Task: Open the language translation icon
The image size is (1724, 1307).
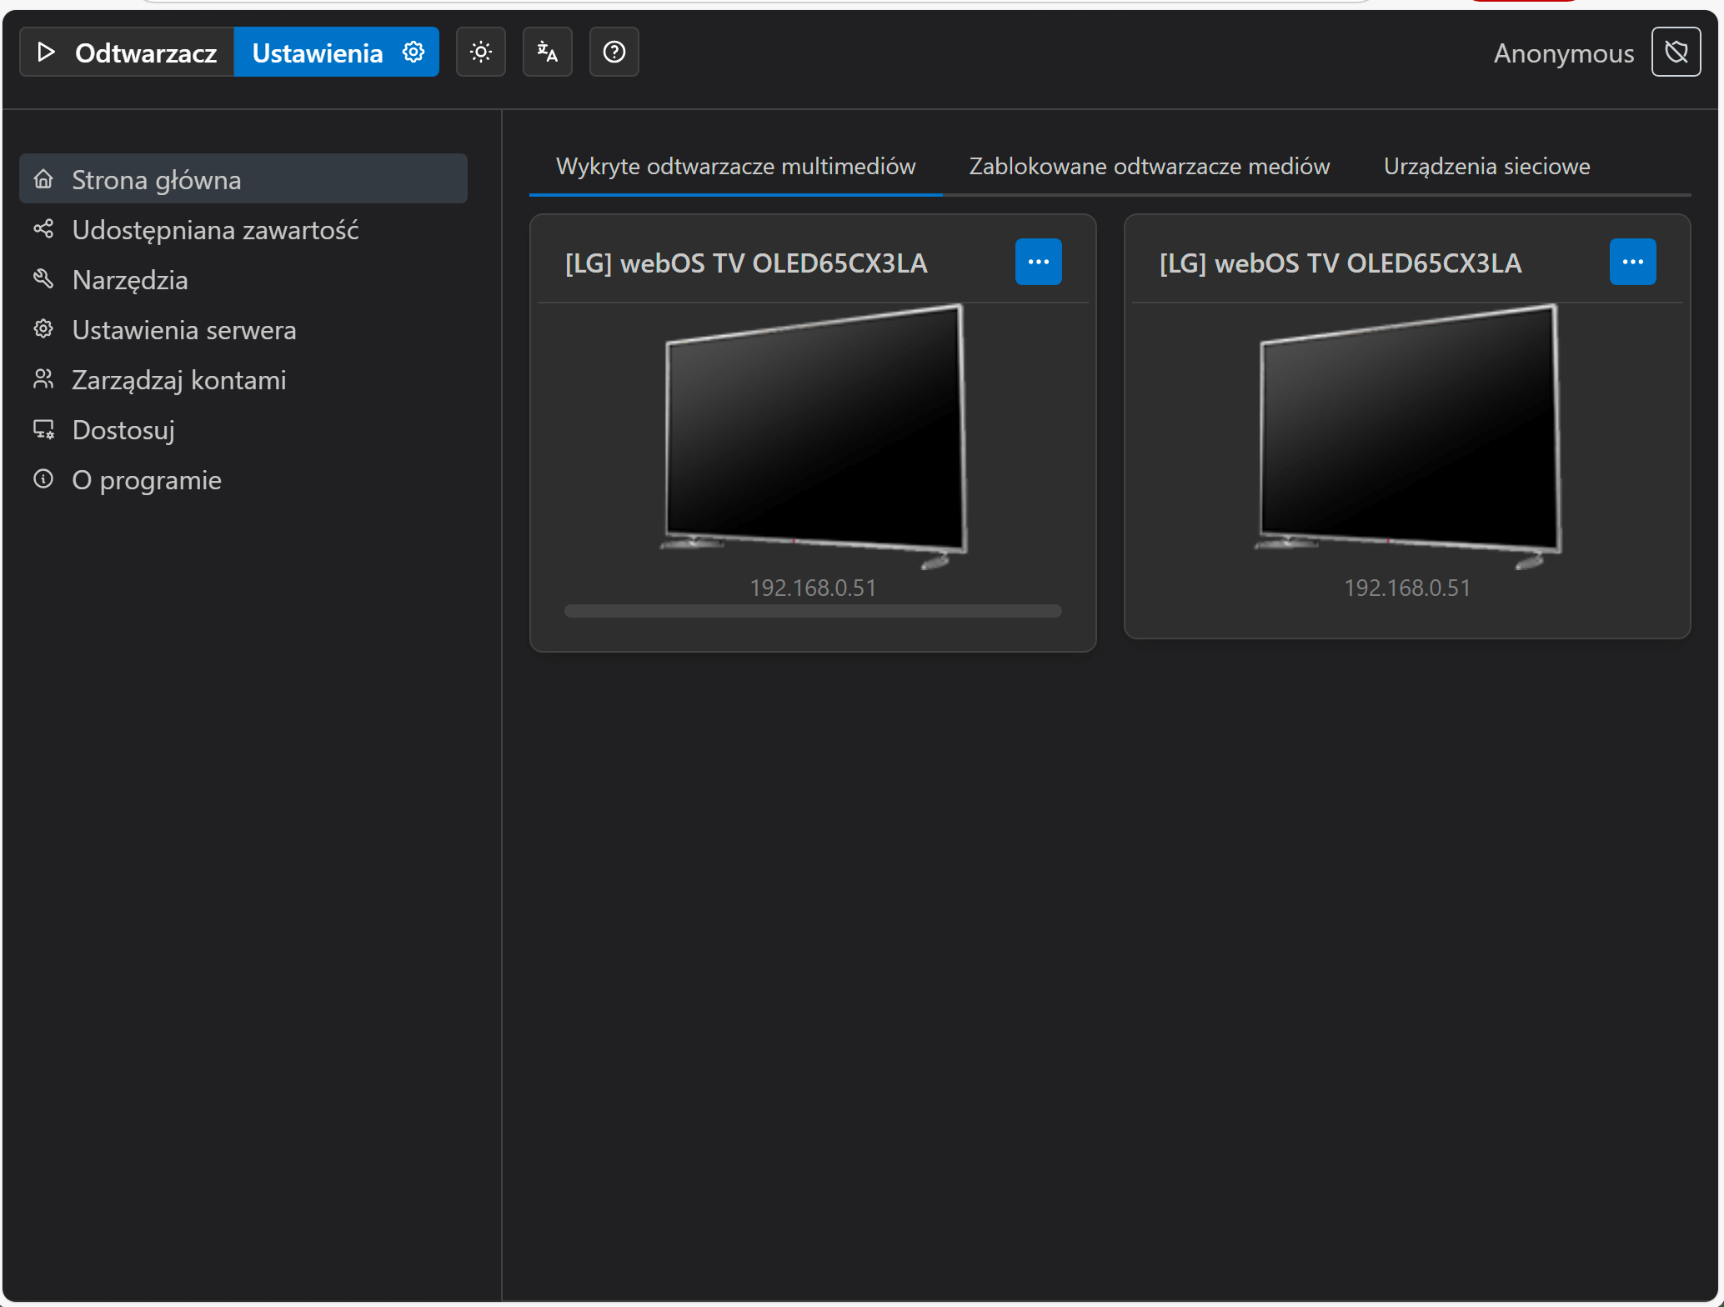Action: tap(548, 53)
